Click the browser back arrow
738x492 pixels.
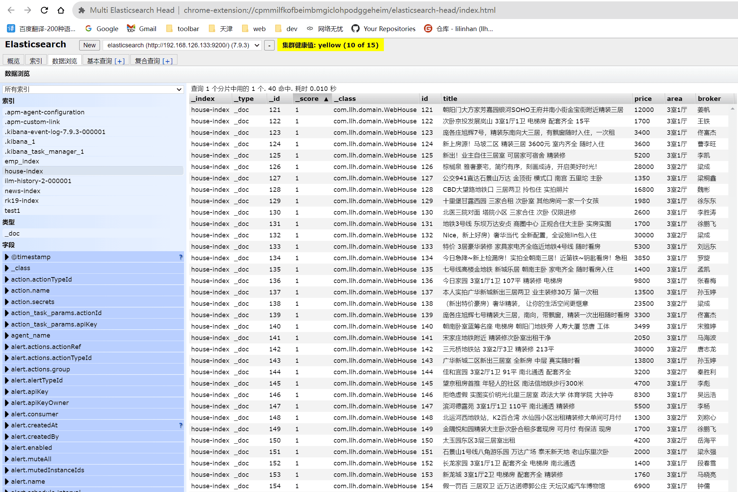(x=11, y=10)
